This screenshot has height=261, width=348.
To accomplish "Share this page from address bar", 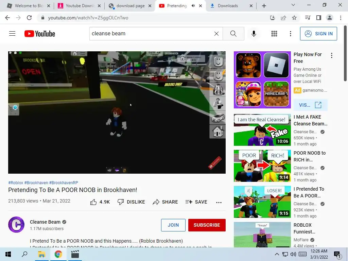I will point(283,18).
